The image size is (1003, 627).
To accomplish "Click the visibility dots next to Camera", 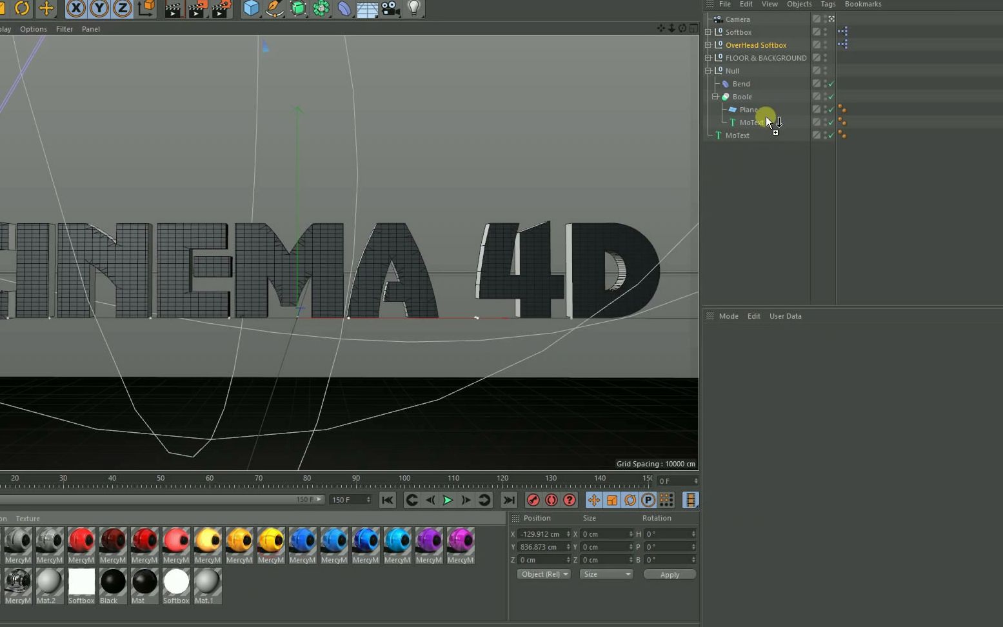I will click(x=826, y=19).
